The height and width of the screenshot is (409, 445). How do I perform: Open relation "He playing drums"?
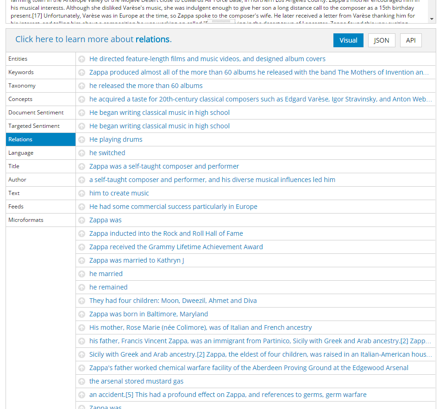(x=116, y=139)
